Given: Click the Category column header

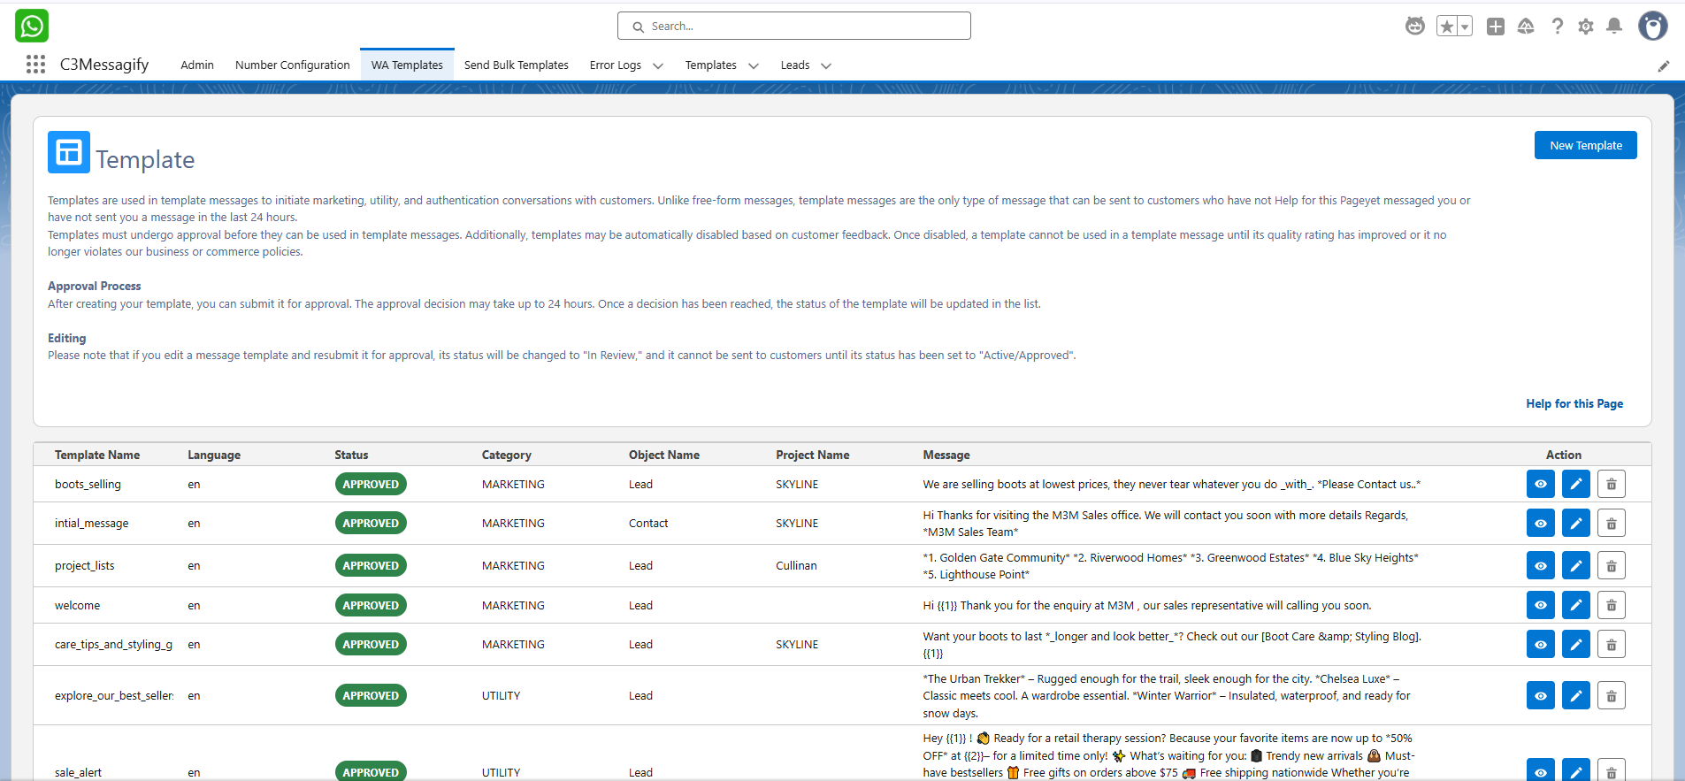Looking at the screenshot, I should (507, 455).
